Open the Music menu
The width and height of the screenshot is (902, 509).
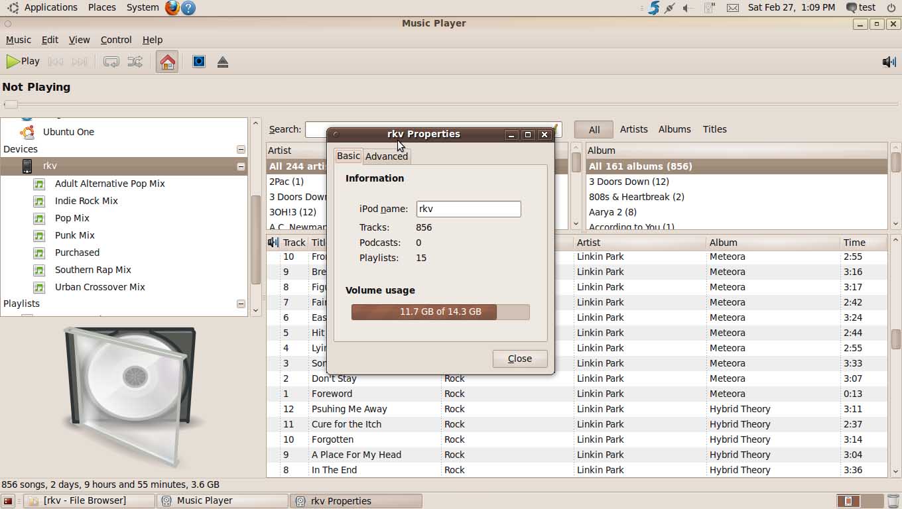click(19, 40)
